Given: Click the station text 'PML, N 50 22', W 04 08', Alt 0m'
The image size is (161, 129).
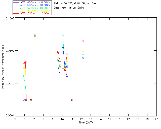Looking at the screenshot, I should coord(75,4).
